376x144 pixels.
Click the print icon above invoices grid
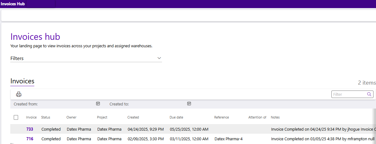19,94
